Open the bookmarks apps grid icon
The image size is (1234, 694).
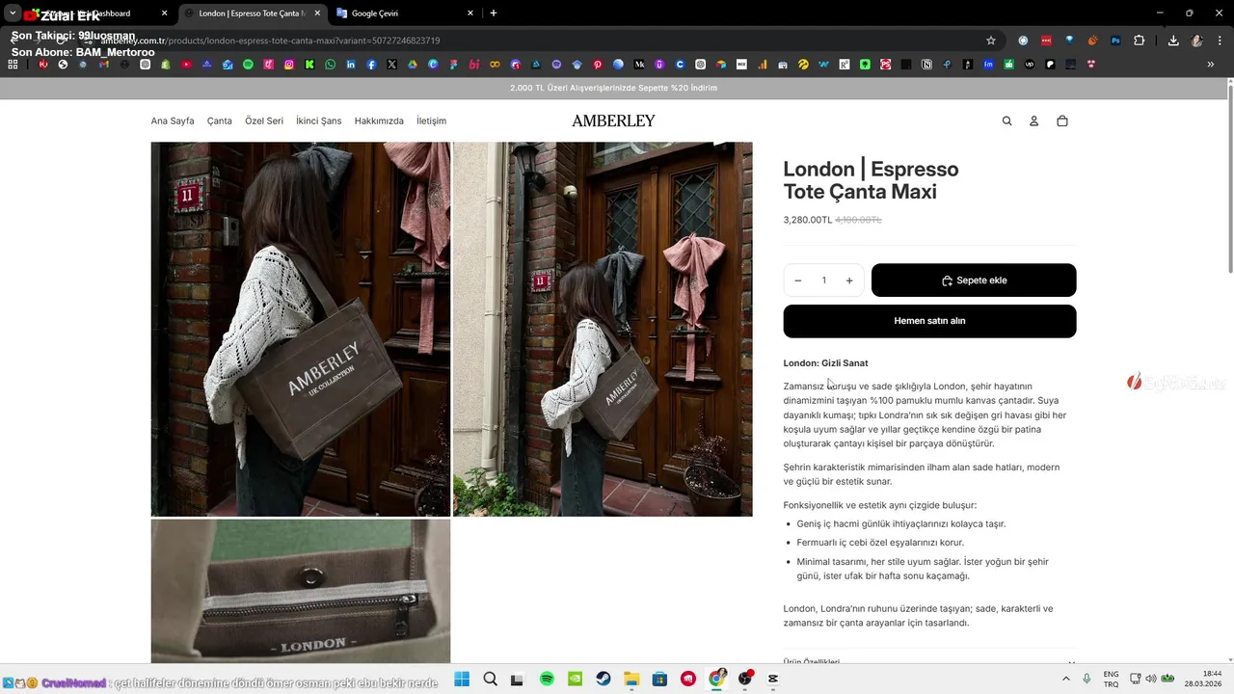click(13, 65)
